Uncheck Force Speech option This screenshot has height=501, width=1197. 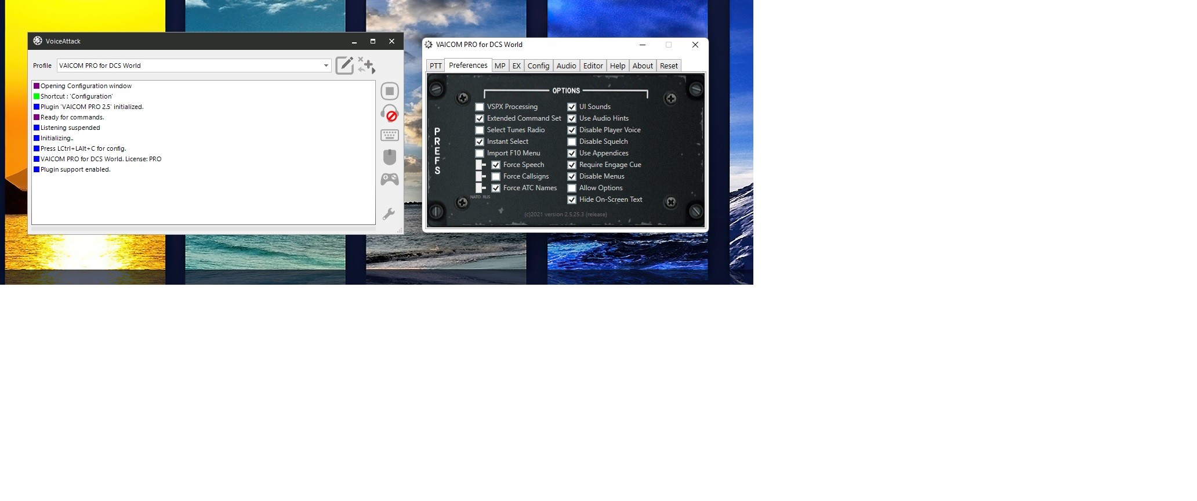[496, 165]
